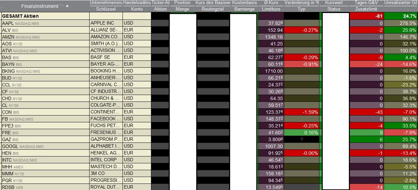Select the GOOGL NASDAQ.NMS instrument
The height and width of the screenshot is (190, 418).
(x=45, y=146)
